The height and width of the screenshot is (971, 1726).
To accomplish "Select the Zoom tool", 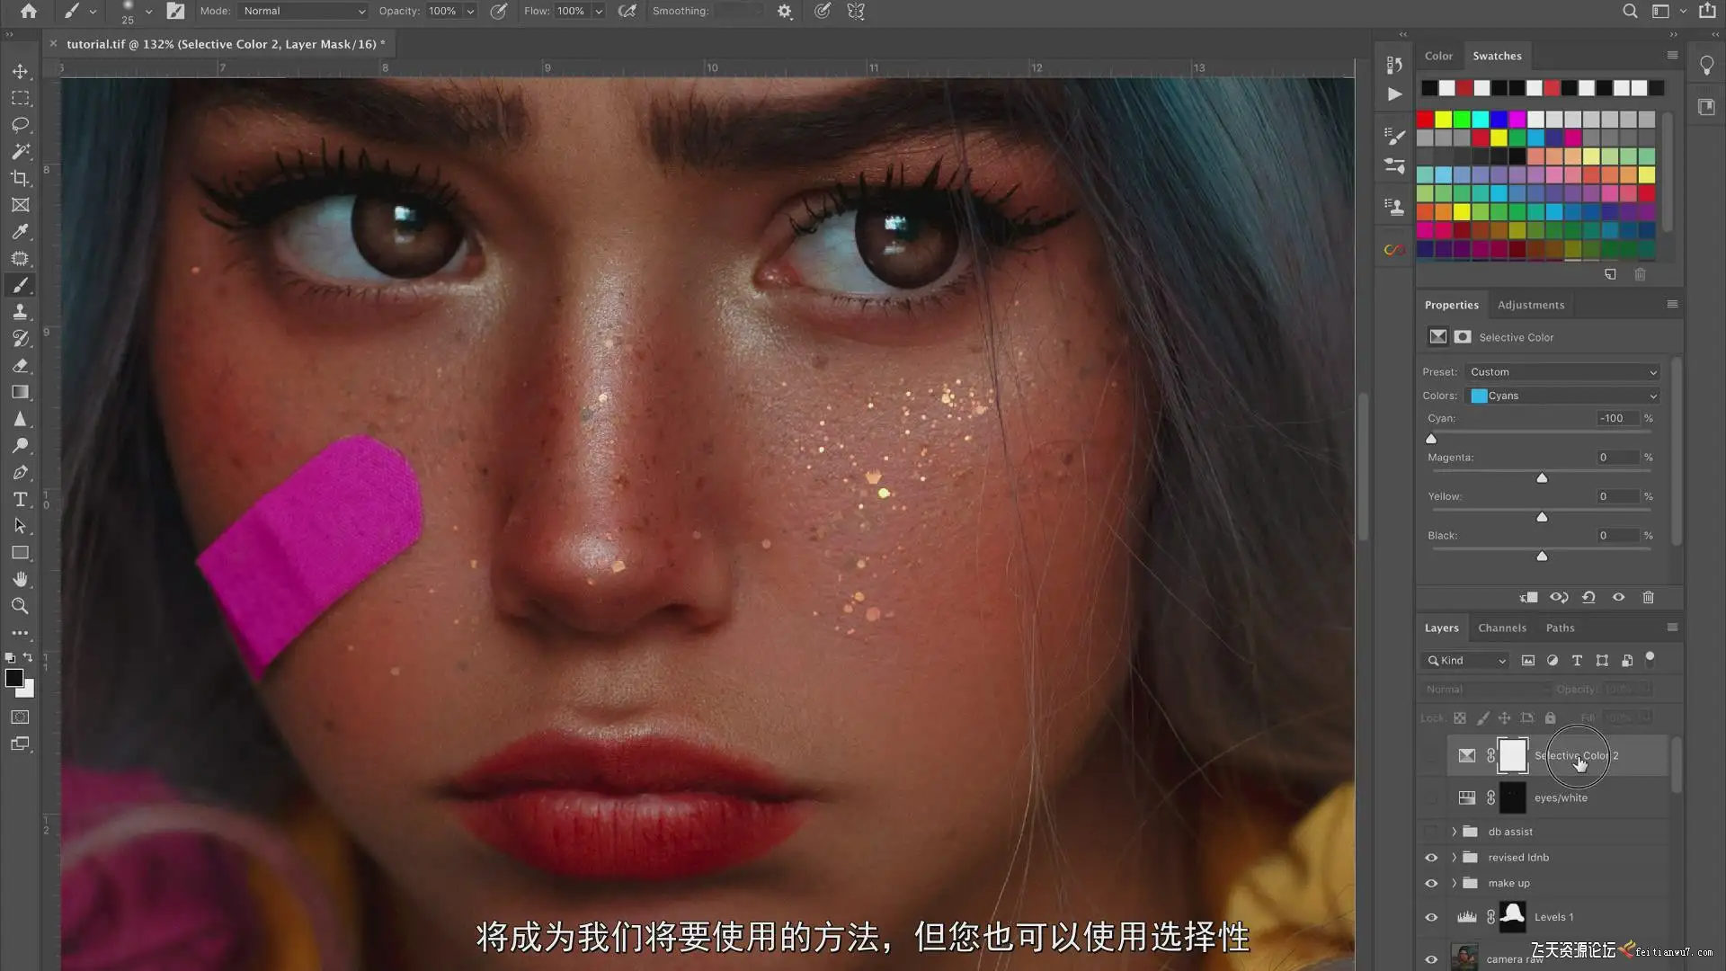I will 20,606.
